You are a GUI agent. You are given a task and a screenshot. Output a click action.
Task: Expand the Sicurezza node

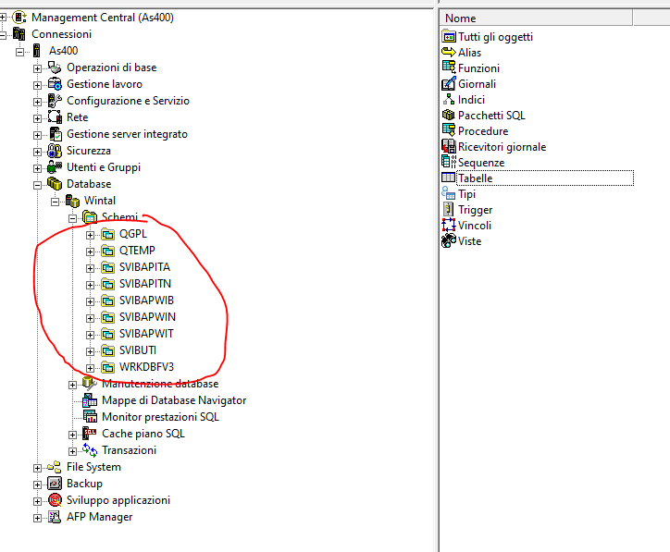pos(37,152)
